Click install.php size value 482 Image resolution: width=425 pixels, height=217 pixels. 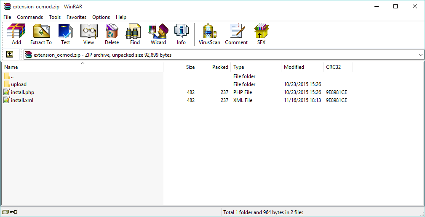coord(190,92)
